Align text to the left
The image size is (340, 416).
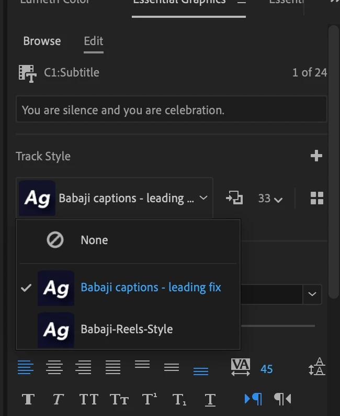25,368
